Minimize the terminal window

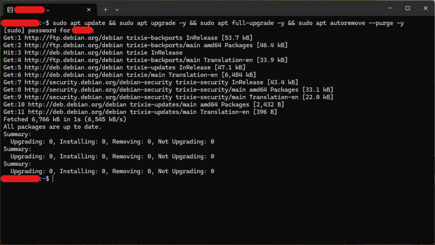pyautogui.click(x=390, y=8)
